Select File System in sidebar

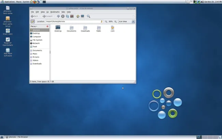click(40, 40)
